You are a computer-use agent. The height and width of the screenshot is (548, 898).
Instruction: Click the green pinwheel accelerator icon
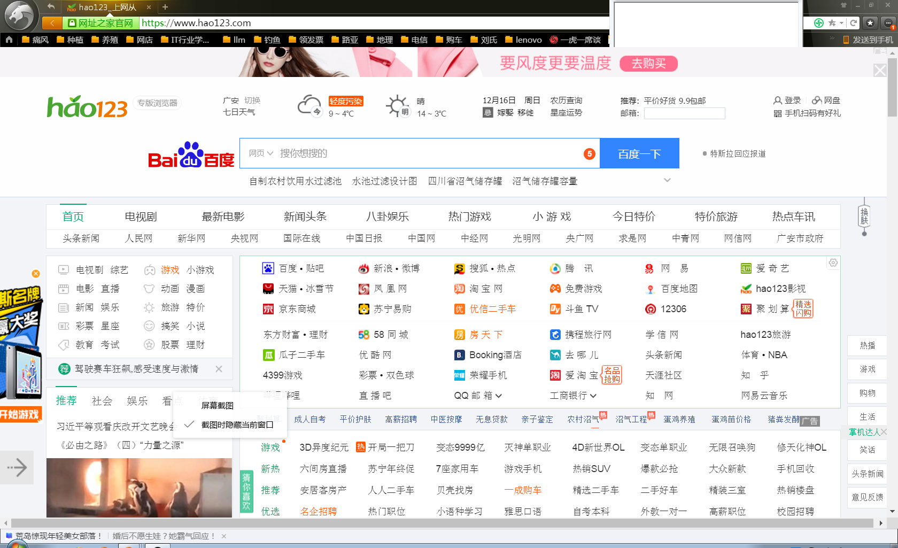tap(819, 23)
